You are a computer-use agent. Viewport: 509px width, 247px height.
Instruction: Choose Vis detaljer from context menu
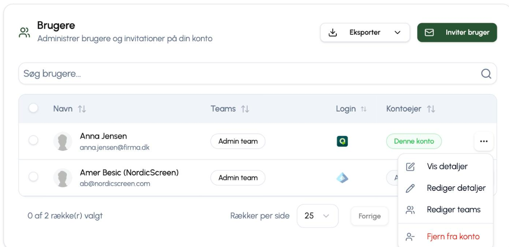(x=445, y=166)
